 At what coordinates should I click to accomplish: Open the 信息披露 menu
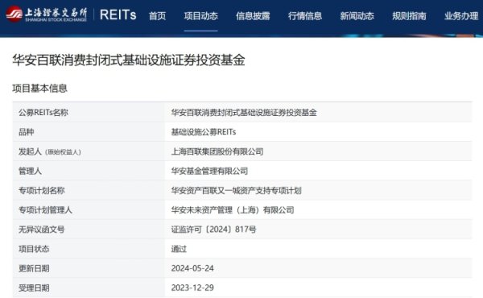pos(253,16)
